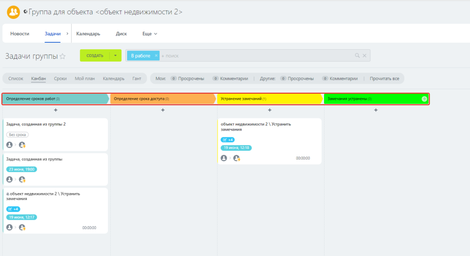The width and height of the screenshot is (470, 256).
Task: Click the + поиск search input field
Action: pos(256,56)
